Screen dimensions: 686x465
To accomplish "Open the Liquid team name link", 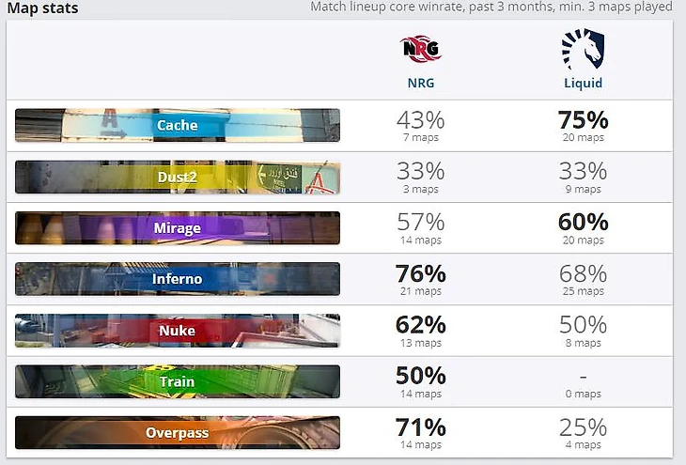I will point(583,83).
